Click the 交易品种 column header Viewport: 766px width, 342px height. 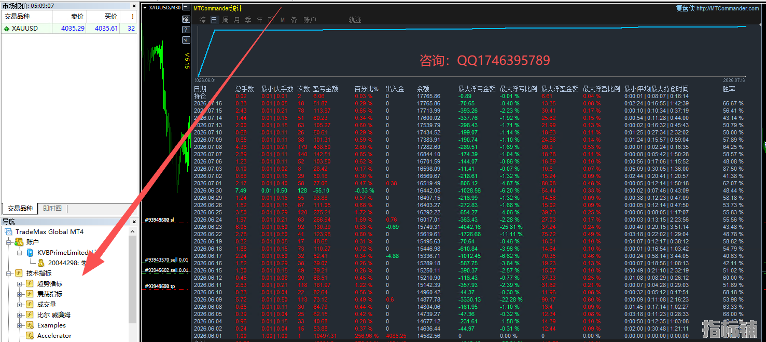(x=26, y=17)
